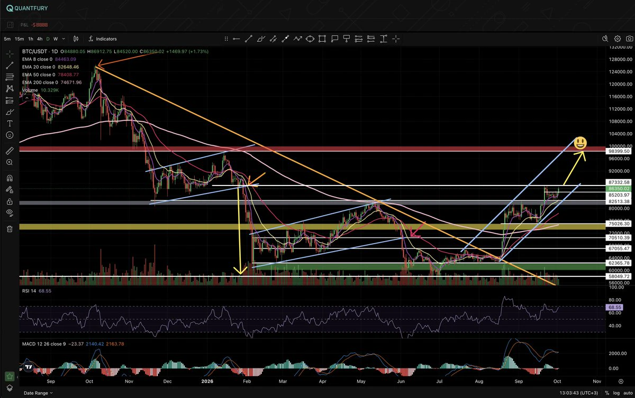Click the BTC/USDT symbol title
Viewport: 635px width, 398px height.
click(34, 51)
